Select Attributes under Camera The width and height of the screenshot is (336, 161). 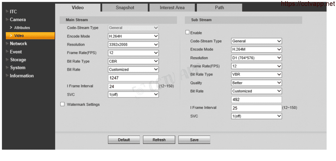(22, 28)
